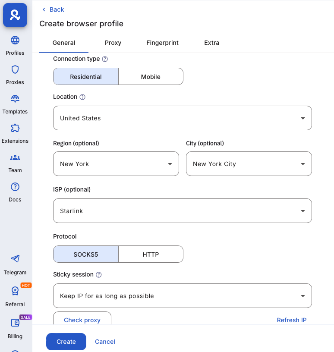
Task: Switch to the Fingerprint tab
Action: pos(162,43)
